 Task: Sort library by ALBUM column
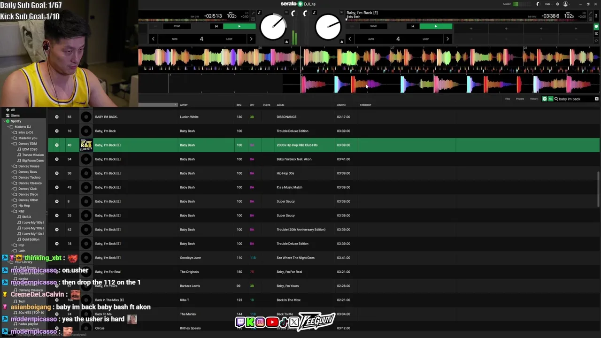(x=280, y=105)
